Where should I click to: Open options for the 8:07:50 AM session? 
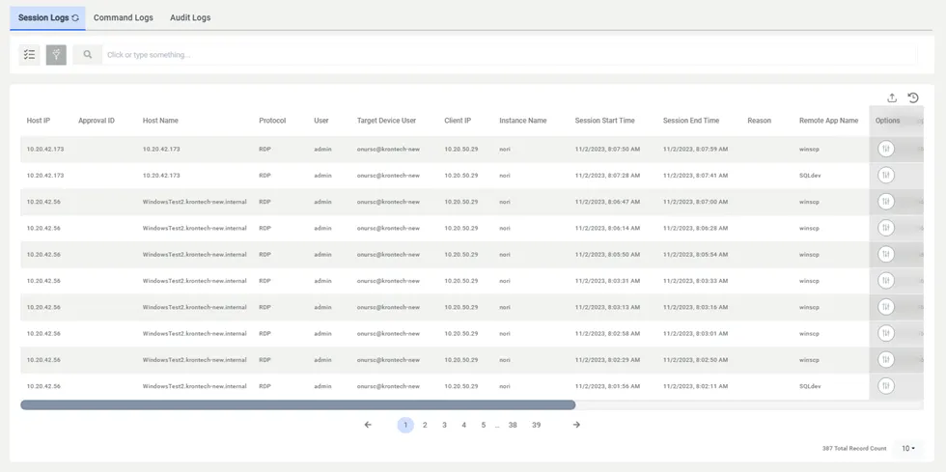tap(886, 149)
